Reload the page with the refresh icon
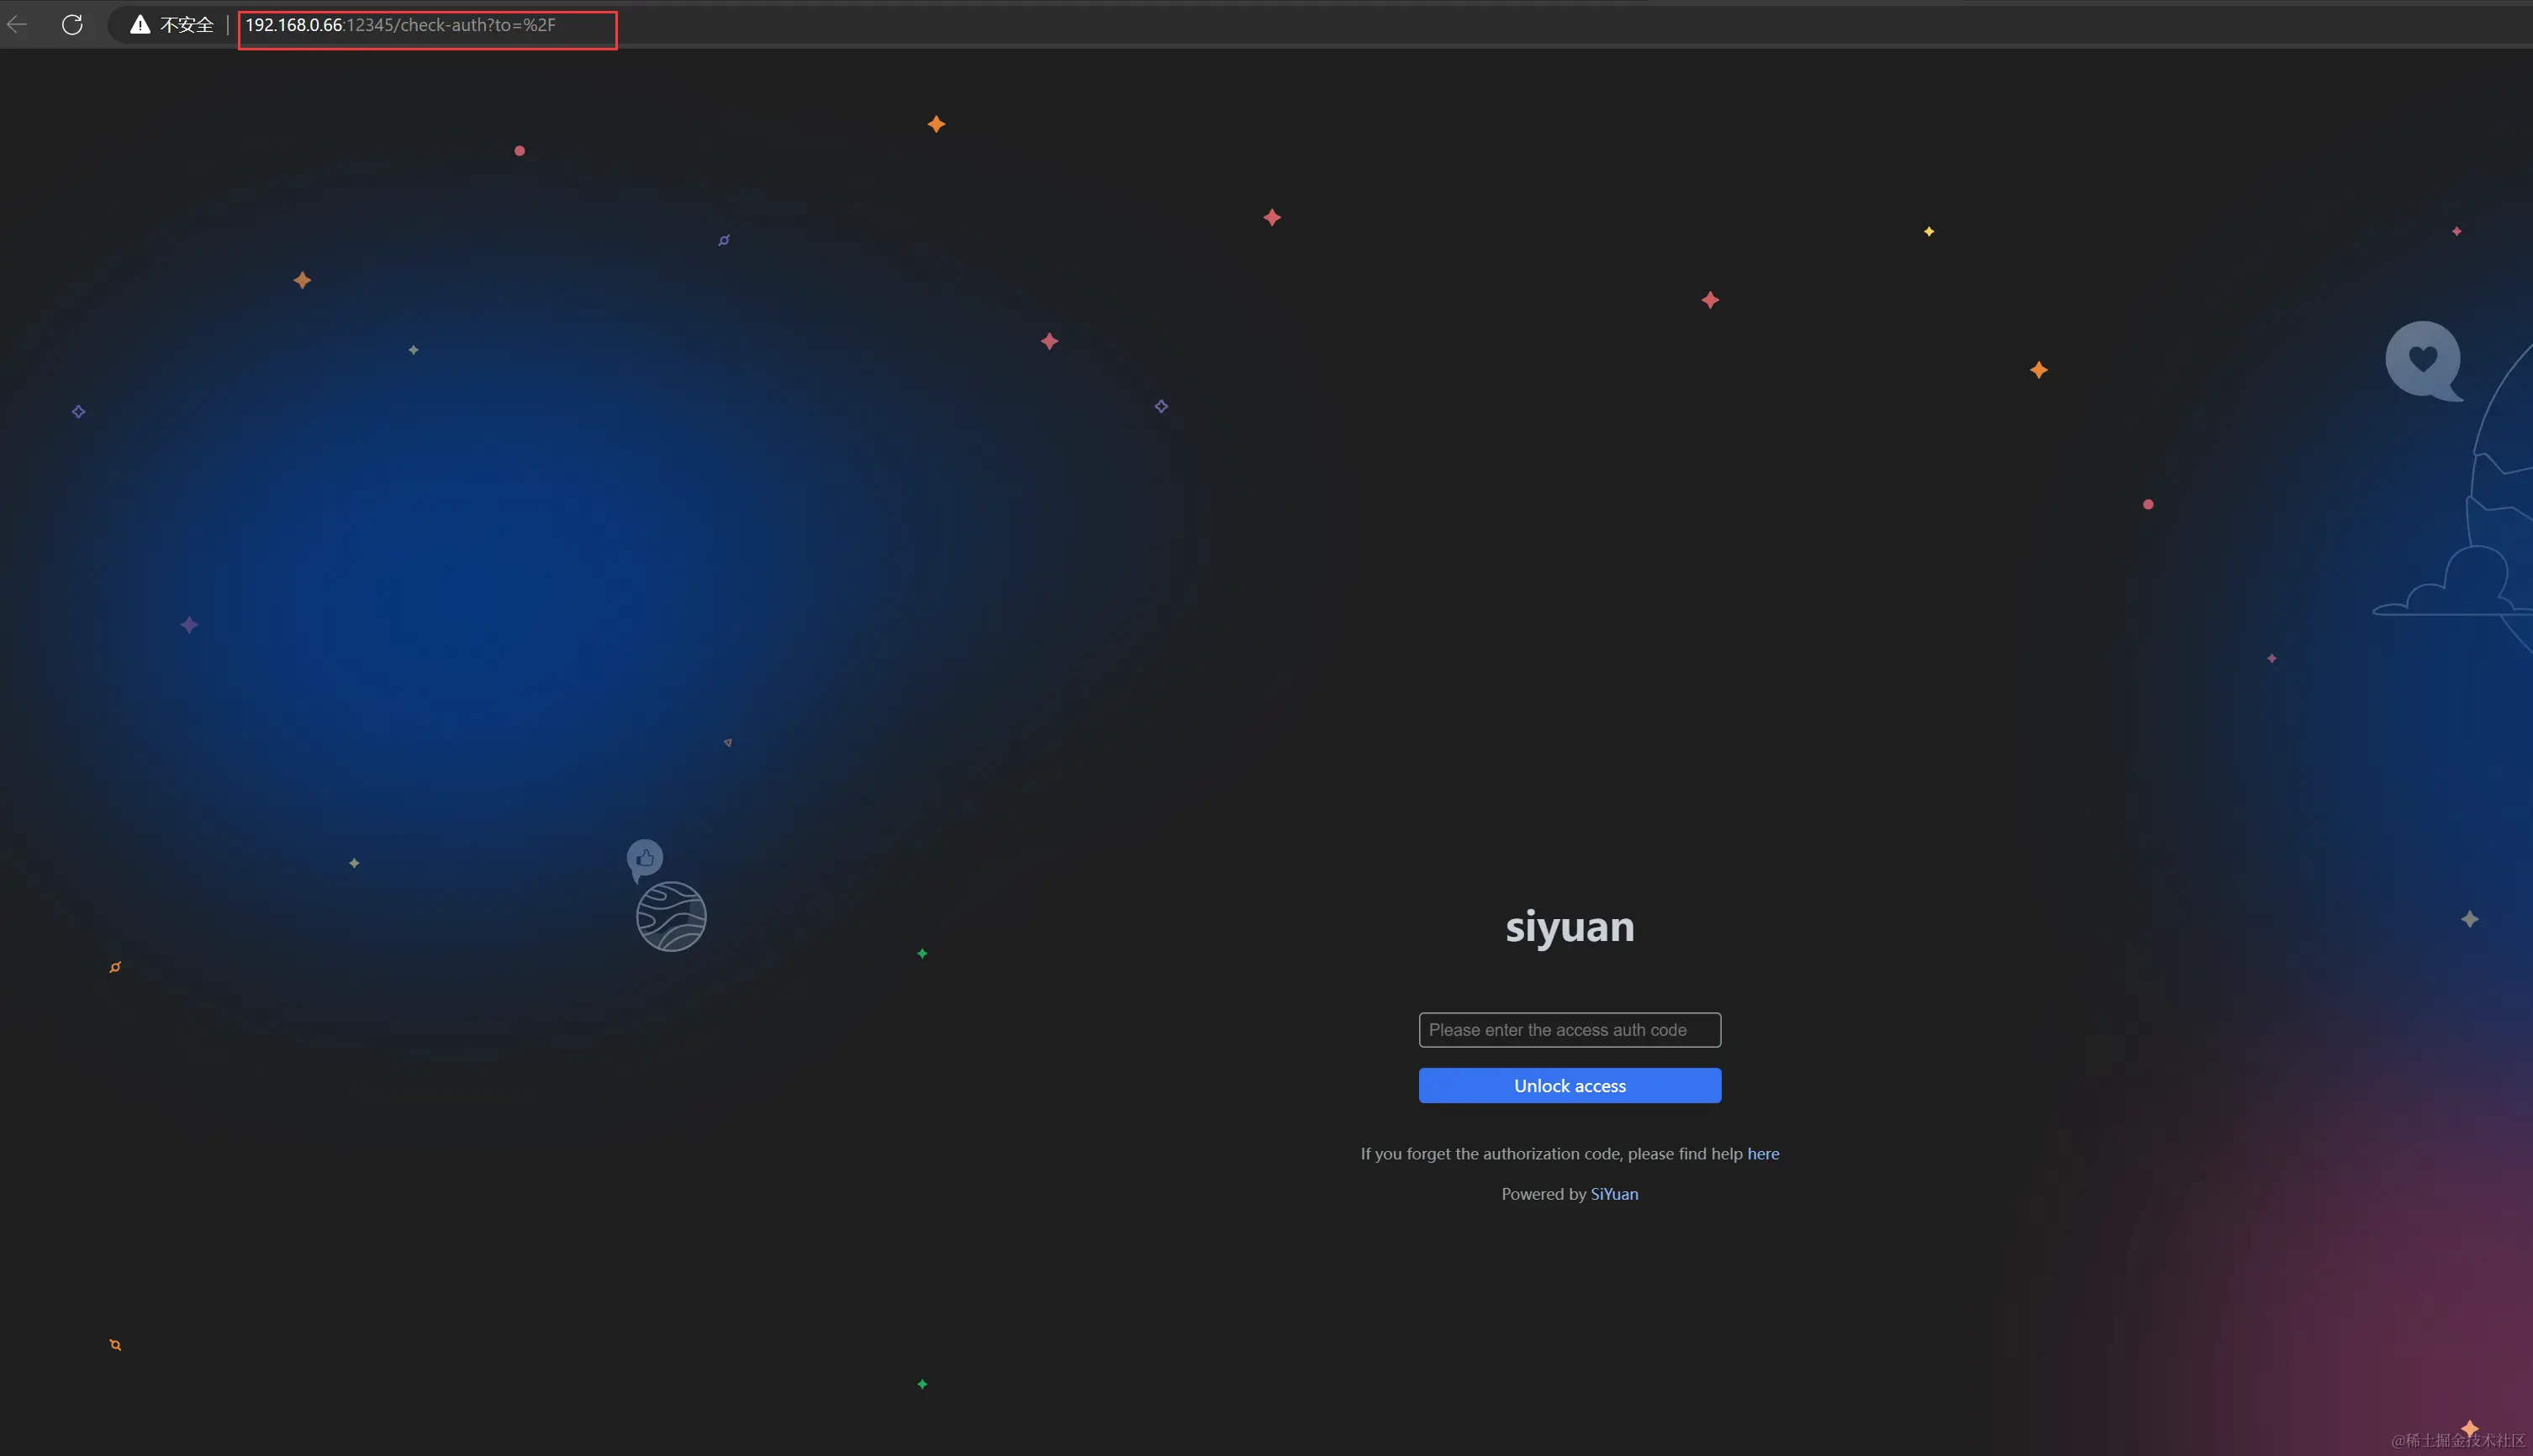This screenshot has height=1456, width=2533. pos(72,25)
